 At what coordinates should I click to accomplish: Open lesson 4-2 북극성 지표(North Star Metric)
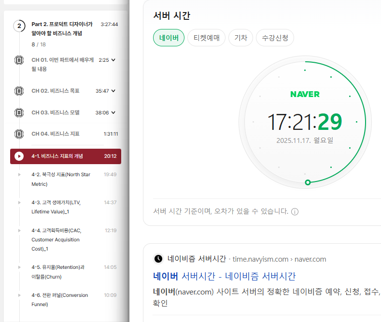click(x=61, y=179)
